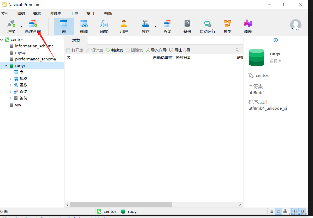Click the 设计表 button
Viewport: 313px width, 218px height.
(x=95, y=50)
